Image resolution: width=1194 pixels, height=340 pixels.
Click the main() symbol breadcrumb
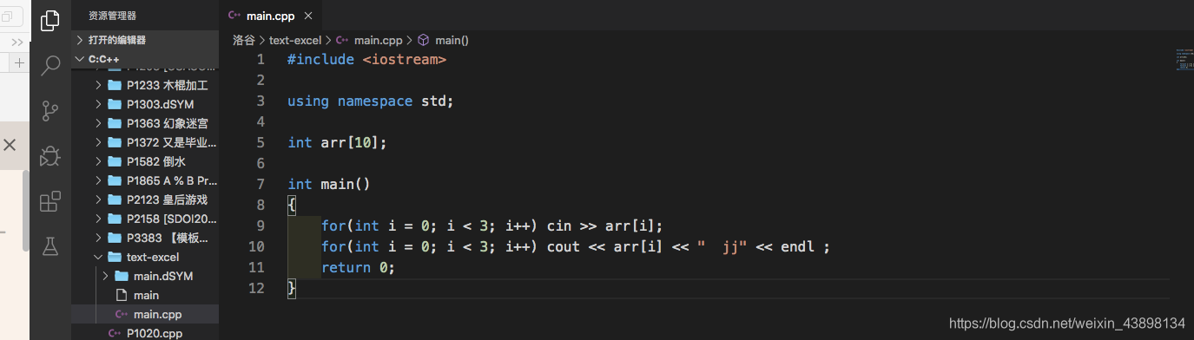click(452, 40)
